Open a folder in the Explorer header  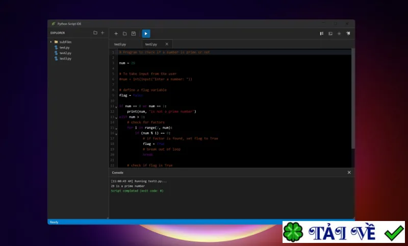[x=95, y=33]
